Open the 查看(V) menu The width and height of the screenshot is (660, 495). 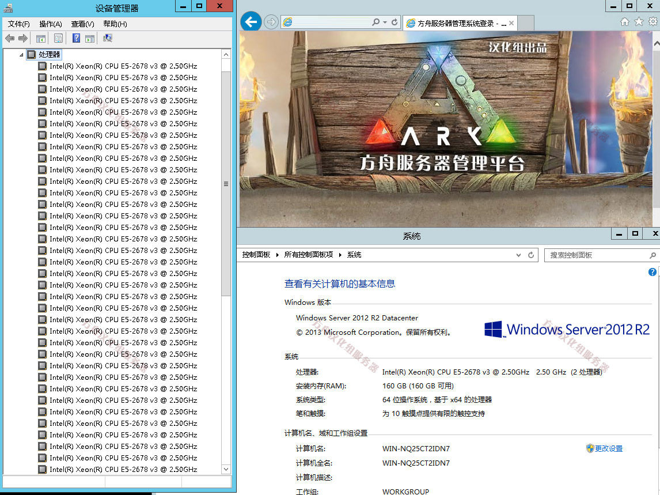pos(82,24)
